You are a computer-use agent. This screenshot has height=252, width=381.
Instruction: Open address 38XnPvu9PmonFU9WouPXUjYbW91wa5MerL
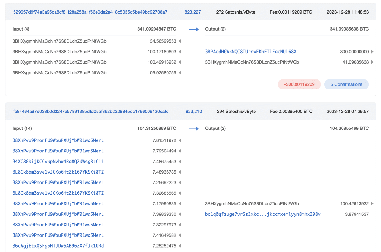pyautogui.click(x=58, y=140)
